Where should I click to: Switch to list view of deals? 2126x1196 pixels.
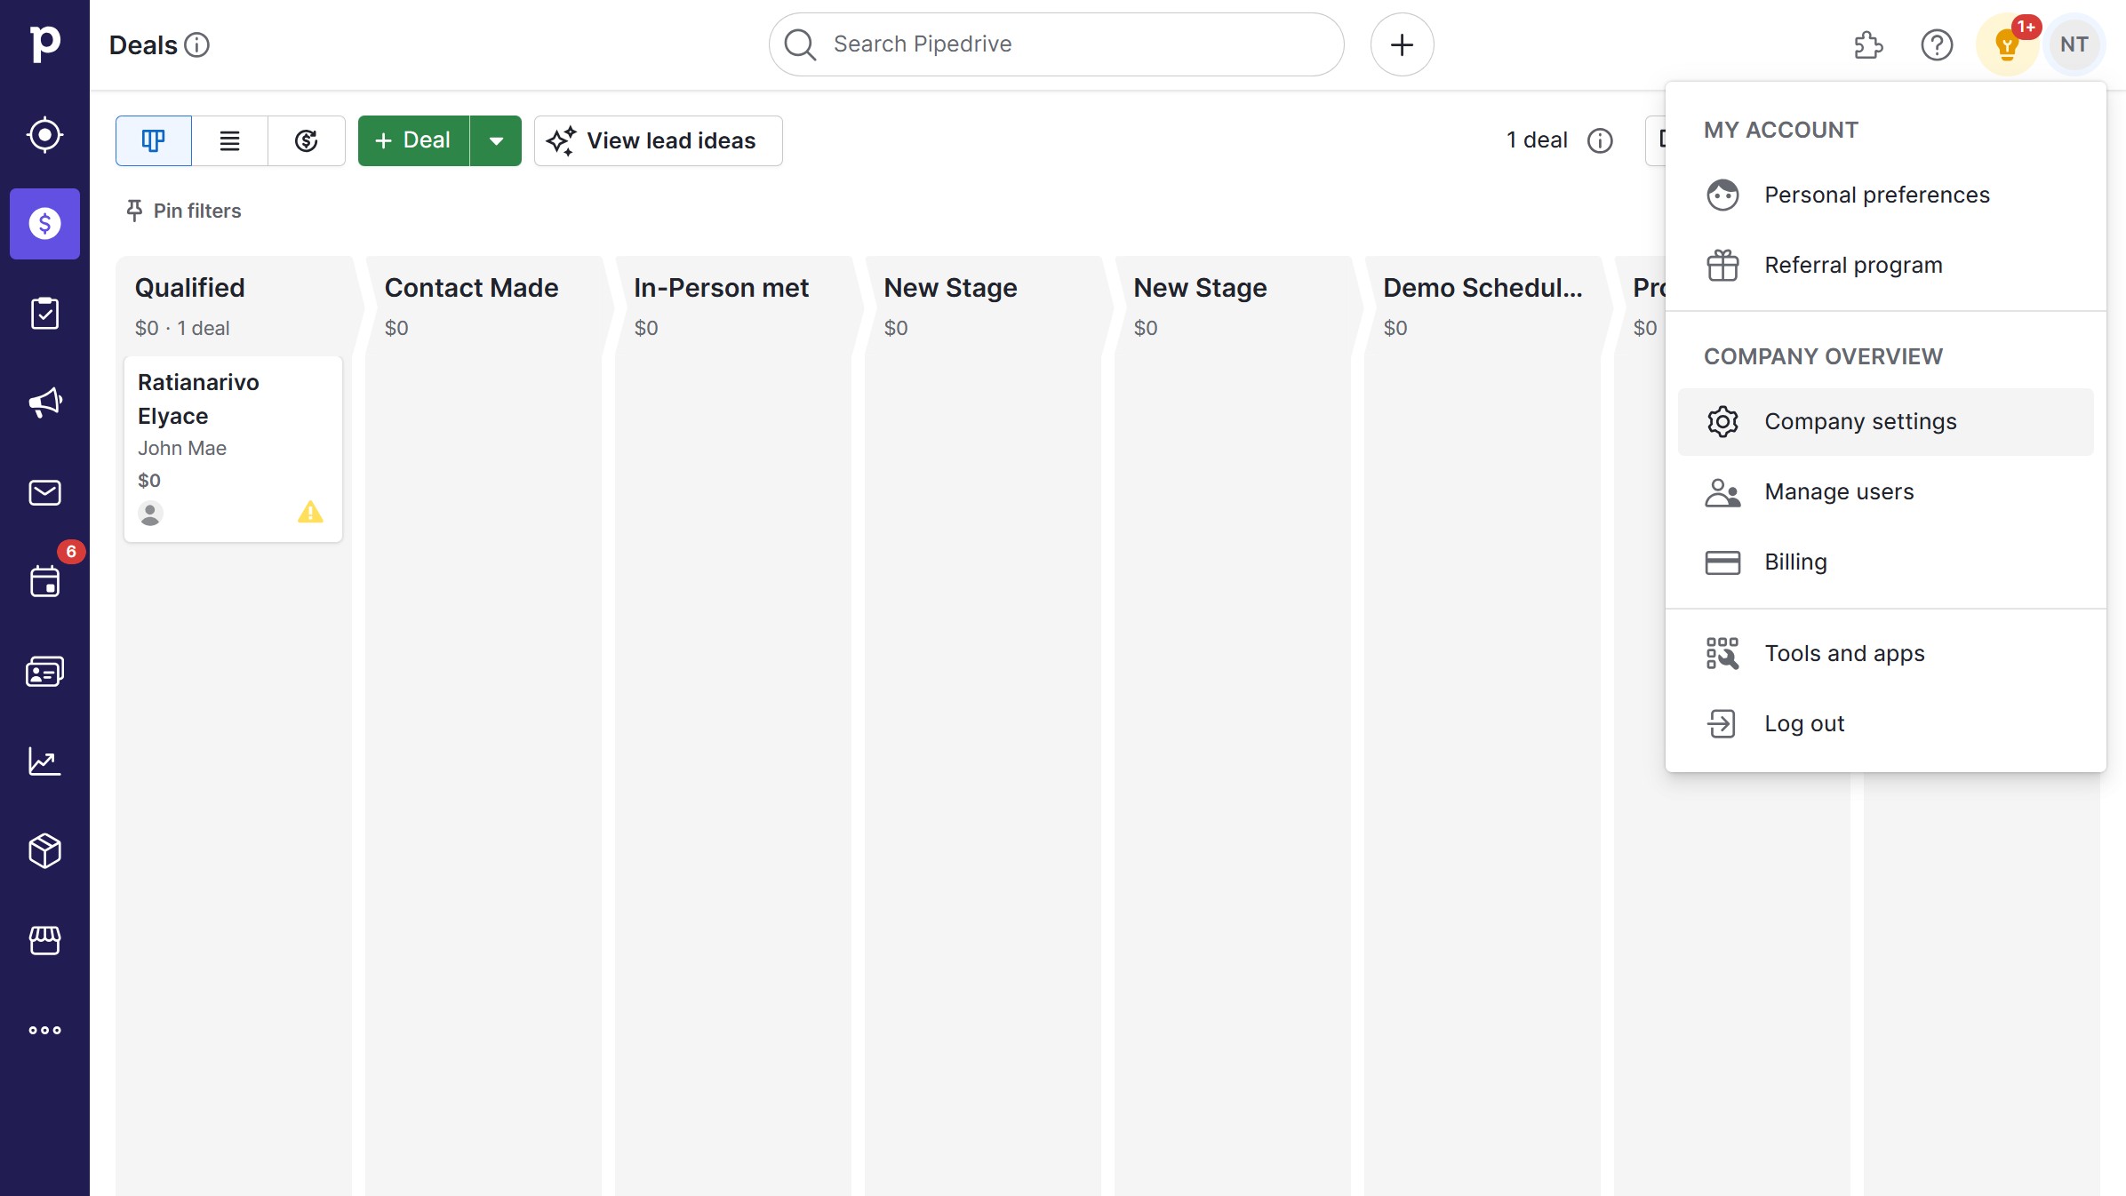[x=229, y=140]
